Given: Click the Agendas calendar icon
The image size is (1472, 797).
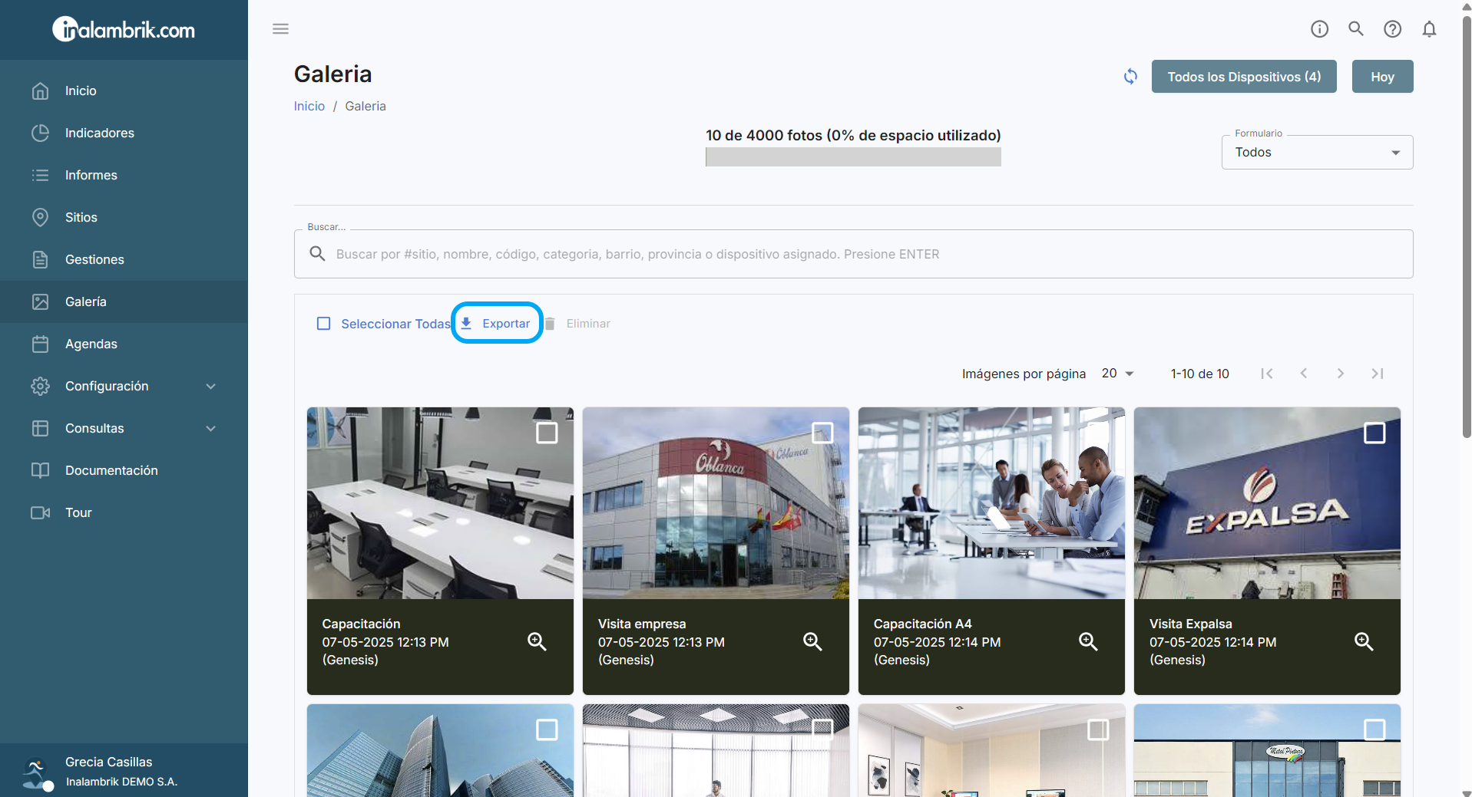Looking at the screenshot, I should coord(41,344).
